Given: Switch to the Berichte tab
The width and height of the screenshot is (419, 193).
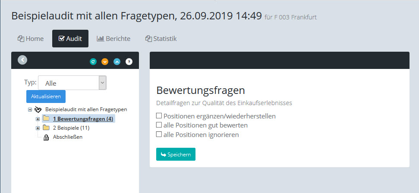Looking at the screenshot, I should click(x=113, y=38).
